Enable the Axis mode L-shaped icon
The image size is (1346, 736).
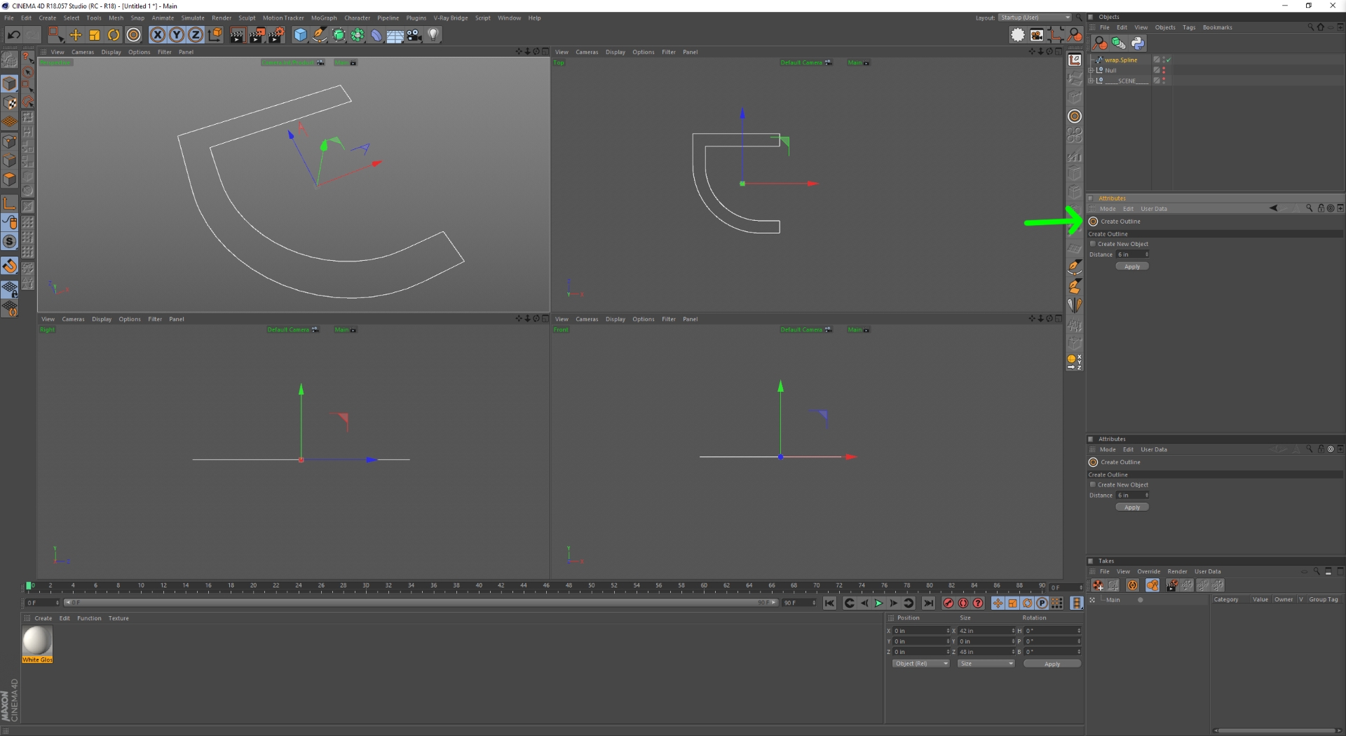[x=9, y=204]
